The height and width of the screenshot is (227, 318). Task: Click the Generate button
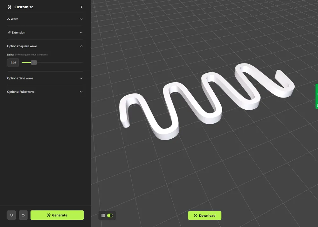pyautogui.click(x=57, y=215)
